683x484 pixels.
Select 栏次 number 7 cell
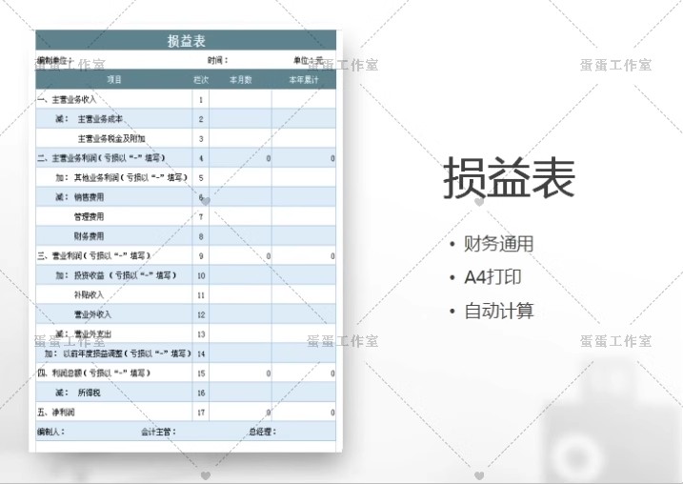pyautogui.click(x=201, y=216)
